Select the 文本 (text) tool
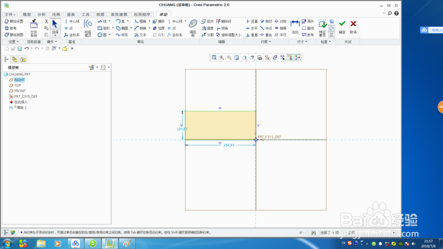443x249 pixels. [140, 35]
